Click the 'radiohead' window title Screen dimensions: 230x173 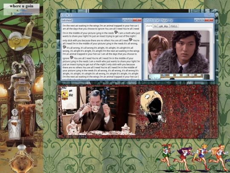(66, 21)
